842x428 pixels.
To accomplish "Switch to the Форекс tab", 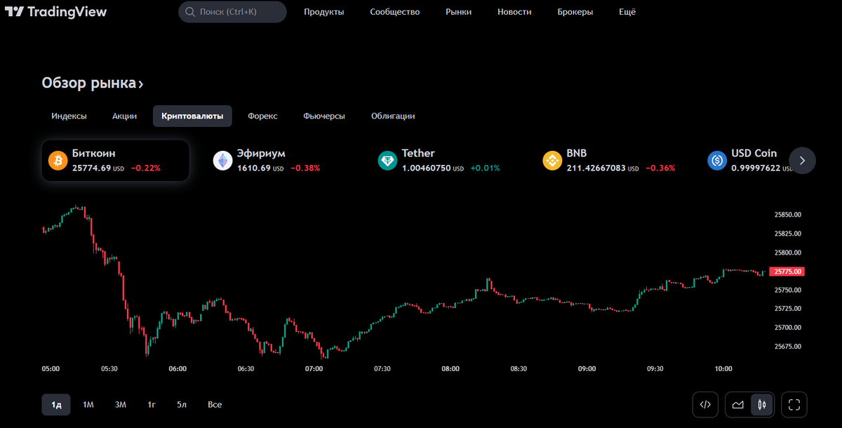I will tap(263, 116).
